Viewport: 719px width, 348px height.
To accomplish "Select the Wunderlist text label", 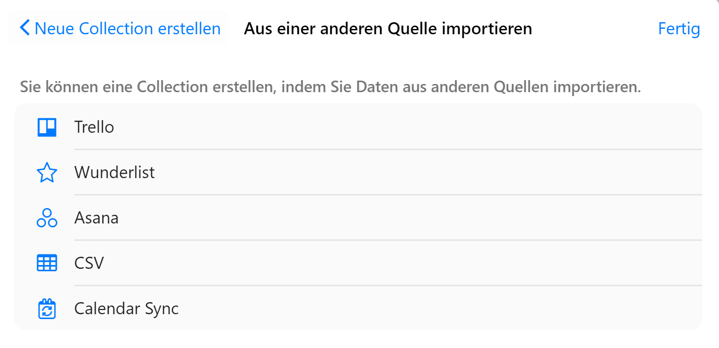I will 114,172.
